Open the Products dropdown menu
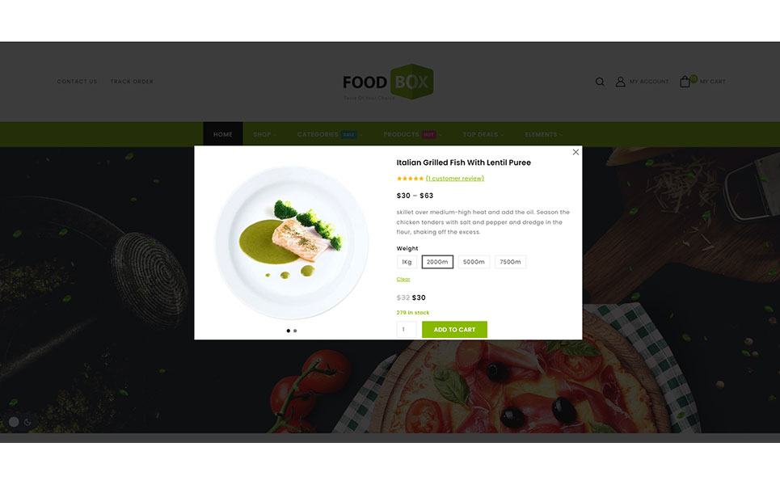 [412, 135]
